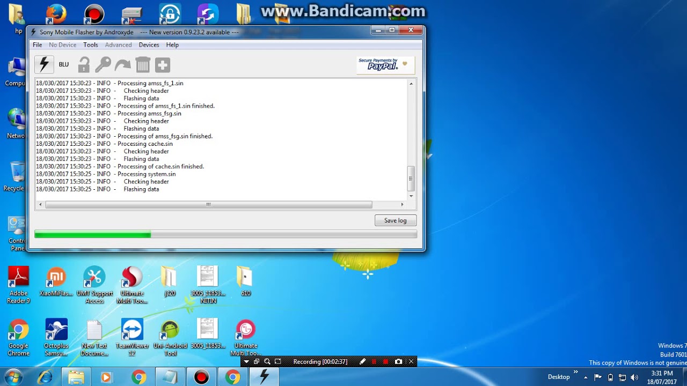
Task: Click the trash can toolbar icon
Action: click(143, 65)
